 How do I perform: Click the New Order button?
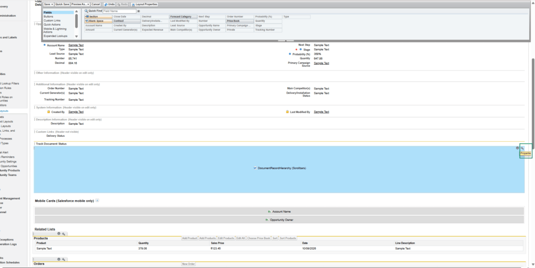(x=188, y=264)
